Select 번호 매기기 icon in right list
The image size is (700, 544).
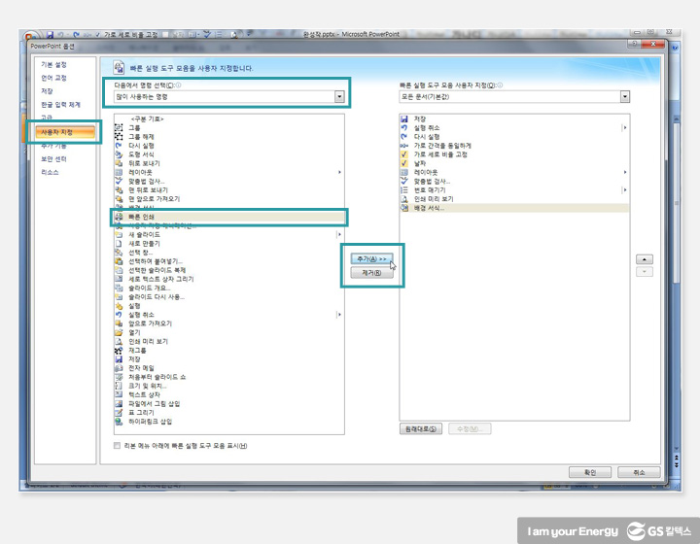pos(404,190)
